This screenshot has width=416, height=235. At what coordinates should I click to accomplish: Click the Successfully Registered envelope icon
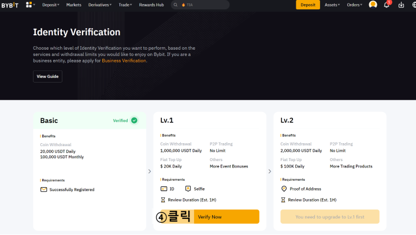43,189
